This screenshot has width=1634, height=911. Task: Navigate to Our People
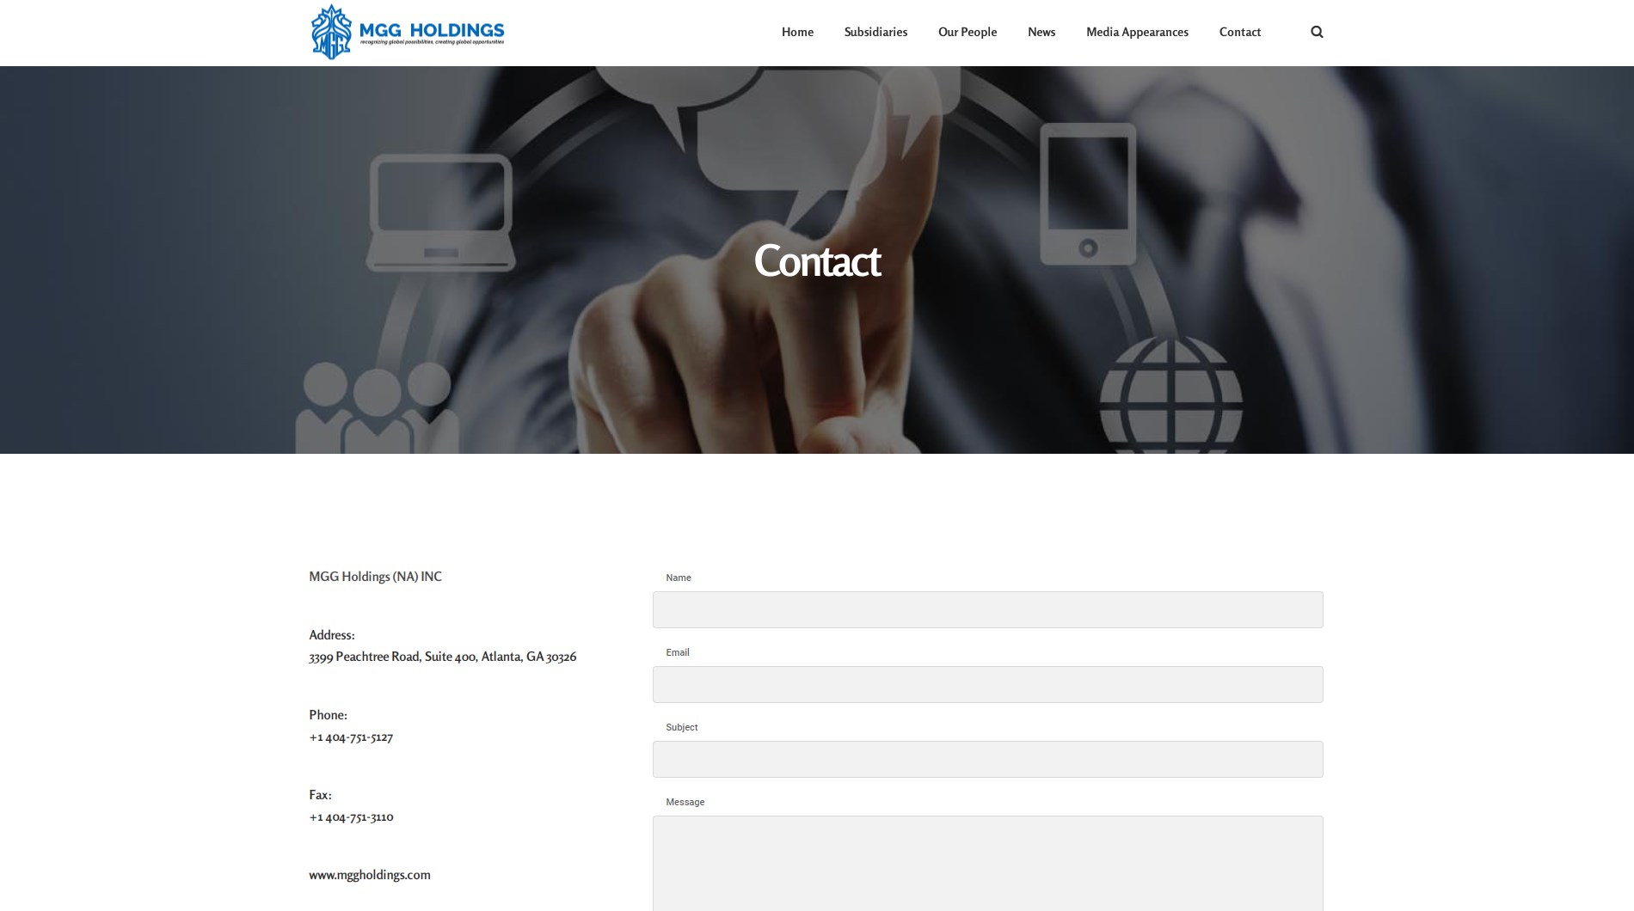click(967, 32)
